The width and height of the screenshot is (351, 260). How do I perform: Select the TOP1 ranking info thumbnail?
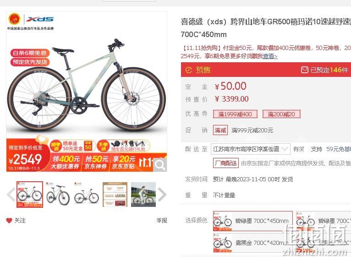[x=115, y=195]
